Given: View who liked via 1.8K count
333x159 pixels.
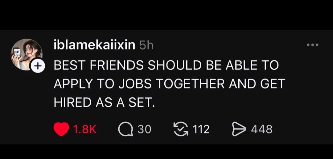Looking at the screenshot, I should click(85, 129).
